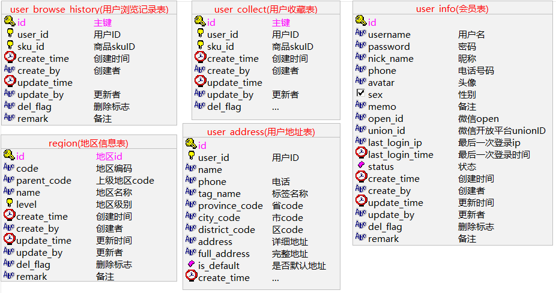Click the Abc type icon for del_flag in user_collect

[200, 105]
